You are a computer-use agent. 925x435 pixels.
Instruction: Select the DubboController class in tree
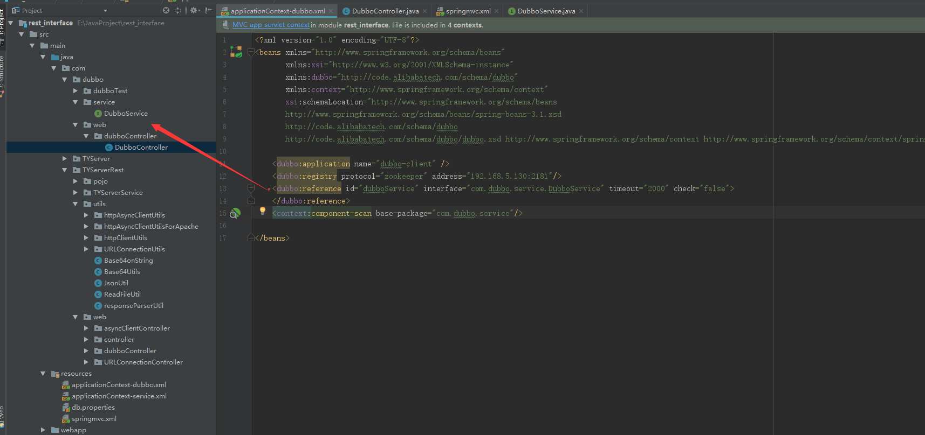coord(136,148)
